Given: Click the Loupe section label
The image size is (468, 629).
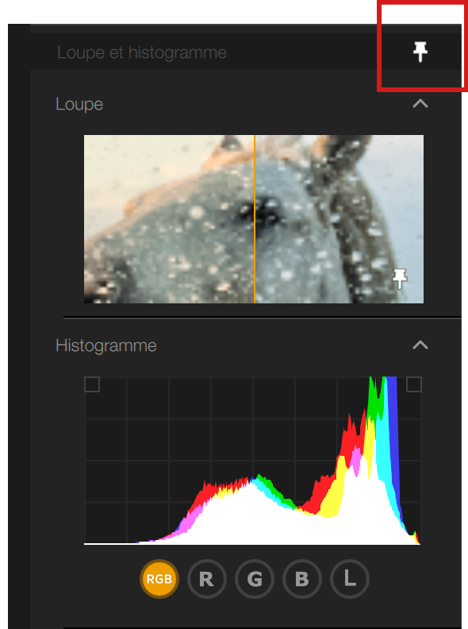Looking at the screenshot, I should coord(79,104).
